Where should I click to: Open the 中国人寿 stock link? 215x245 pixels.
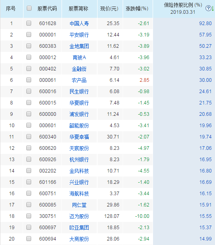79,23
